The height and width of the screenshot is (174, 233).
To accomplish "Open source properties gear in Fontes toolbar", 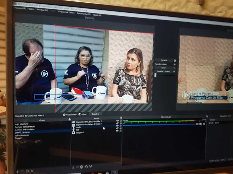I will tap(82, 167).
